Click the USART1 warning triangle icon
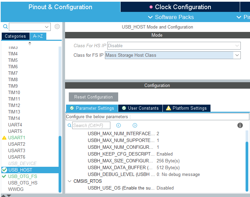 point(4,138)
